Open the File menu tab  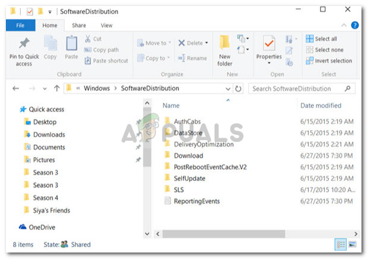point(20,25)
